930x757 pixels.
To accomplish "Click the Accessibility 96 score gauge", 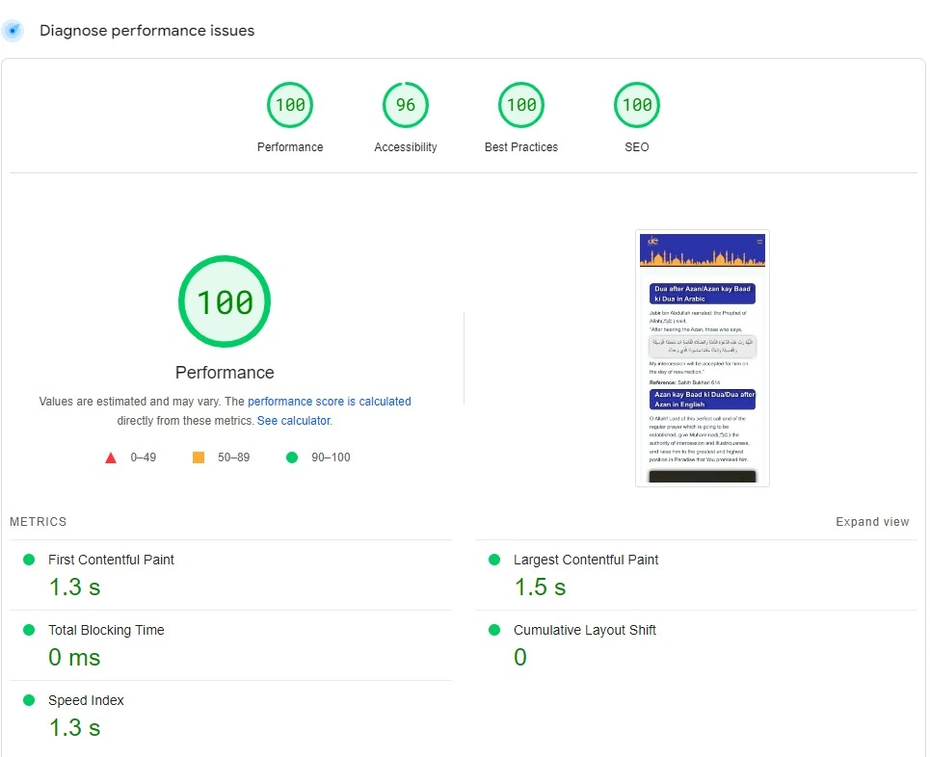I will point(406,105).
